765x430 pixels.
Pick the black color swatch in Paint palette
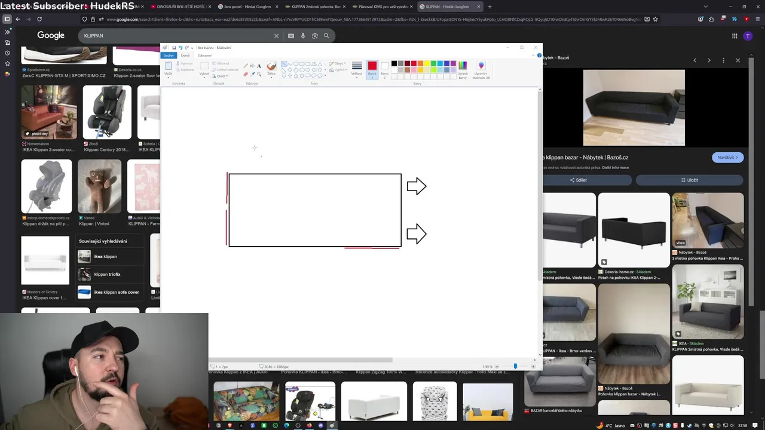pyautogui.click(x=394, y=63)
